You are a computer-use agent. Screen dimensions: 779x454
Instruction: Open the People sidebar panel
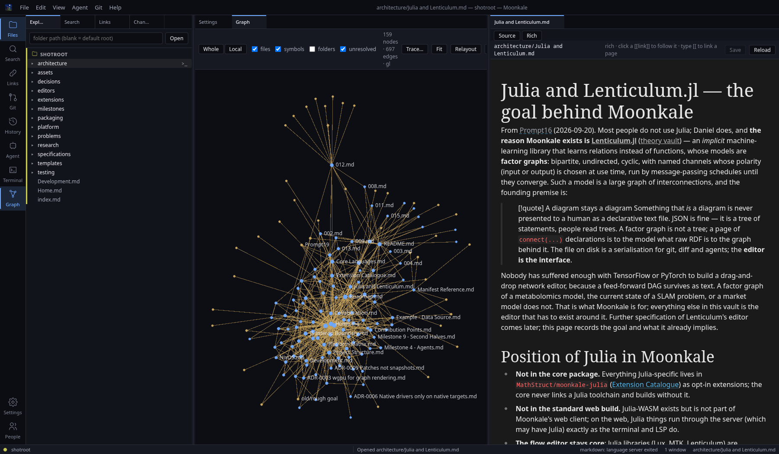[13, 431]
